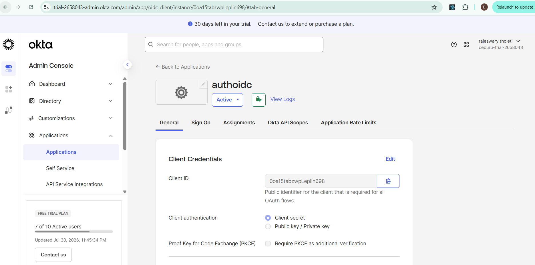Copy Client ID with clipboard icon
Screen dimensions: 535x265
point(388,181)
